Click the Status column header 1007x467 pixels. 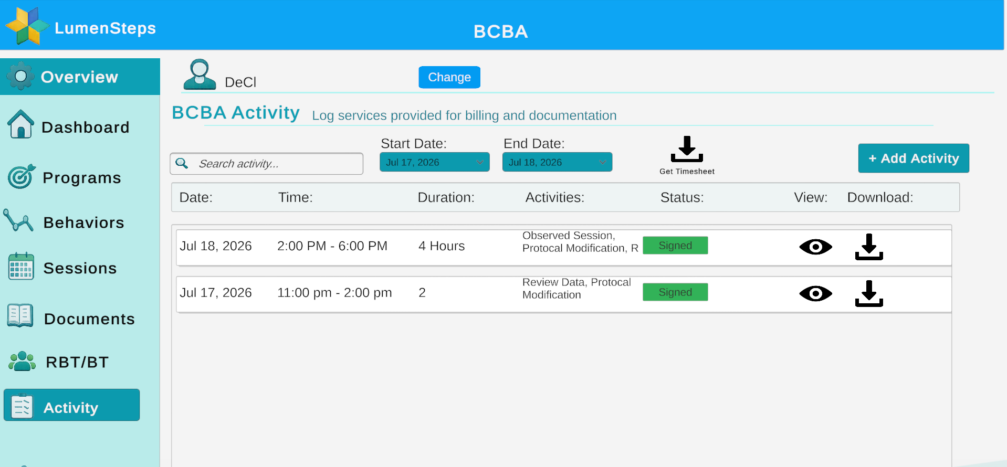682,197
